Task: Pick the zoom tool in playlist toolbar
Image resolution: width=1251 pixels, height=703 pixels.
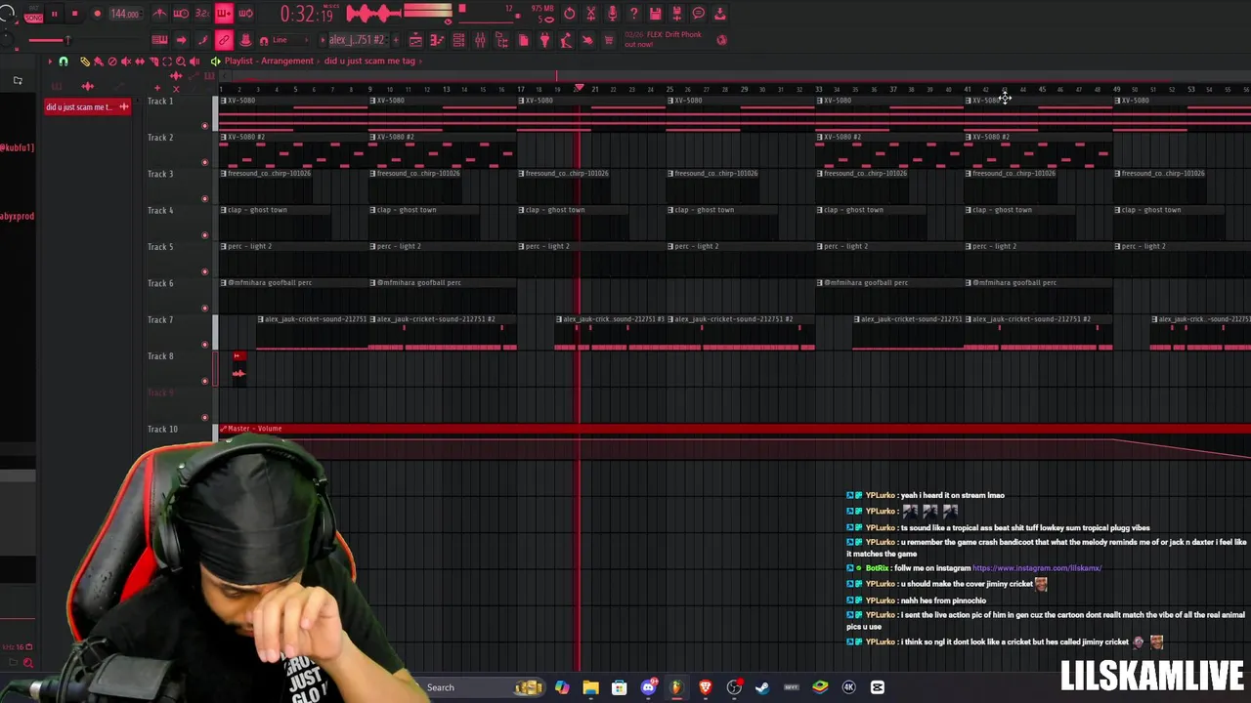Action: click(181, 61)
